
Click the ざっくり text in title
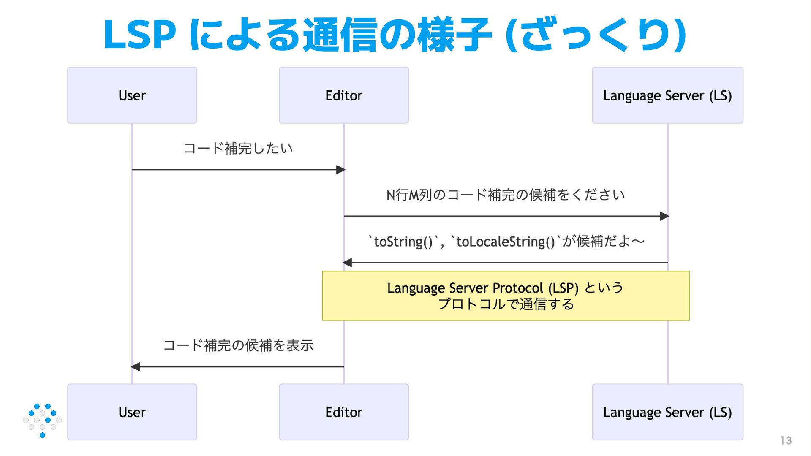pyautogui.click(x=596, y=35)
